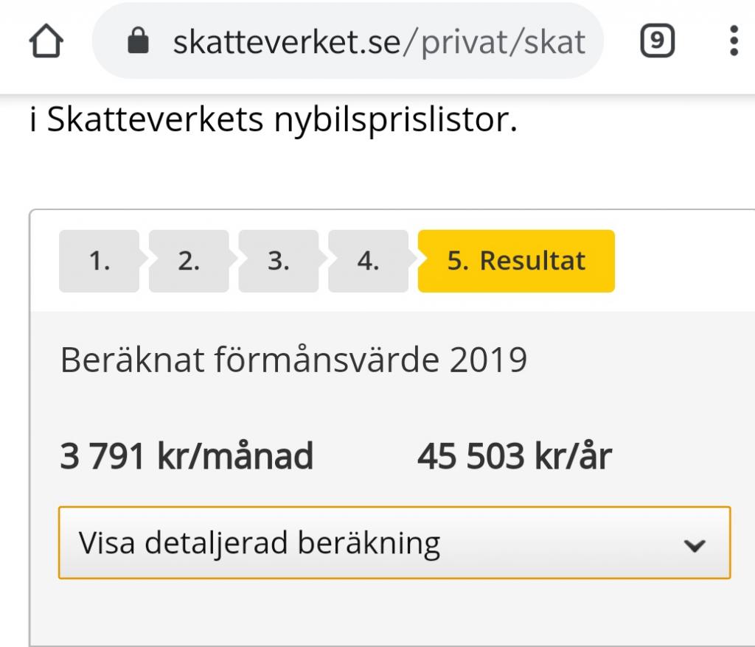
Task: Click the 3 791 kr/månad value
Action: click(186, 456)
